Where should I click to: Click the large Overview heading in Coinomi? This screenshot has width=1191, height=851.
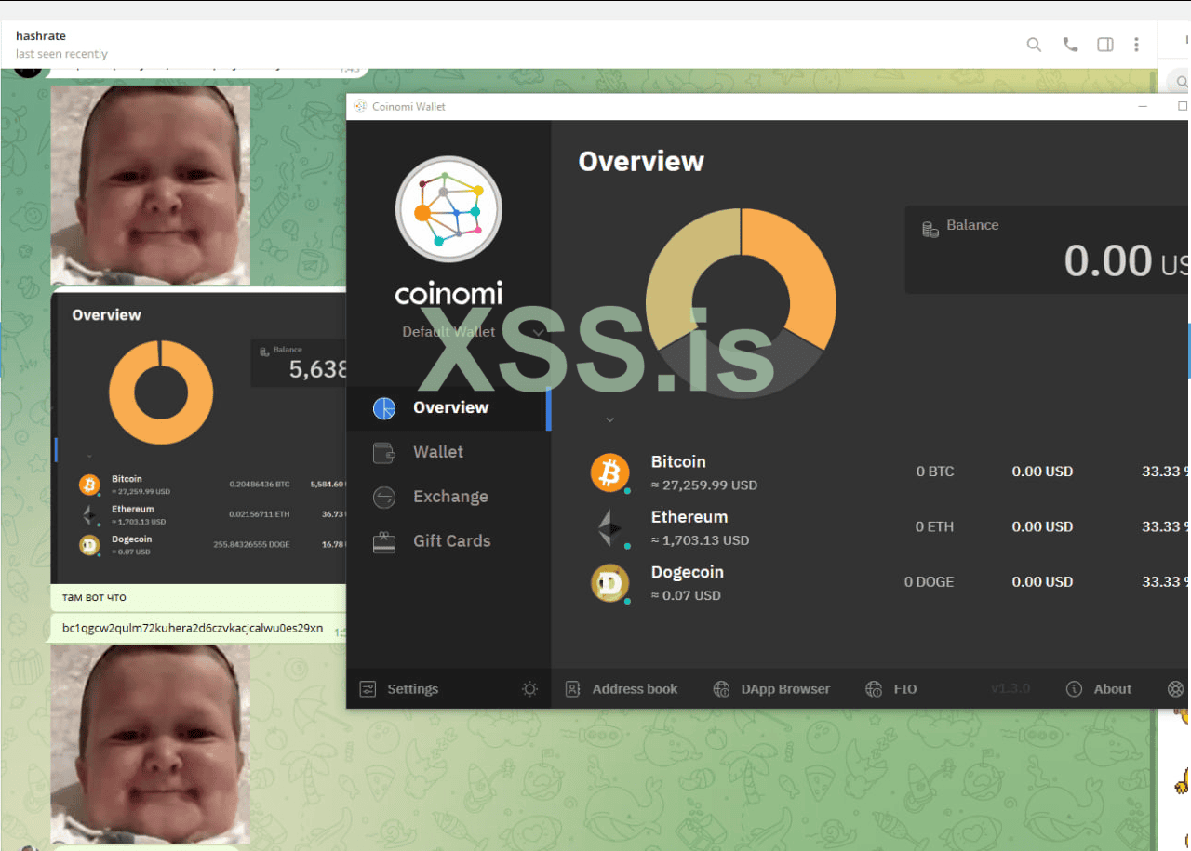point(641,161)
